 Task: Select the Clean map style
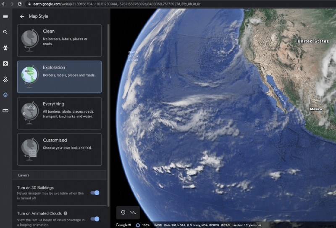59,40
